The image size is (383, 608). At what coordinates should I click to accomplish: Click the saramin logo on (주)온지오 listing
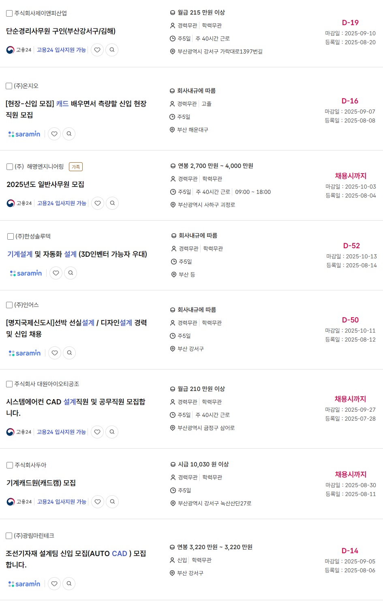[x=24, y=134]
